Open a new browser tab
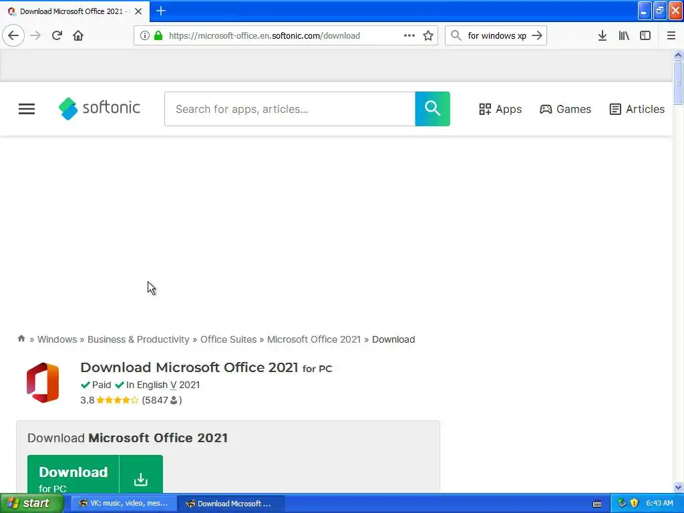This screenshot has height=513, width=684. click(160, 11)
